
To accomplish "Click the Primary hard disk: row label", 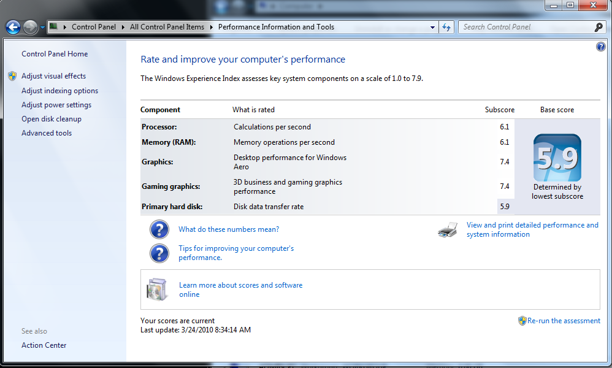I will (x=172, y=207).
